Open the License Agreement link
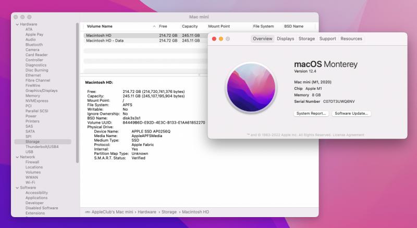Screen dimensions: 417x228 348,135
